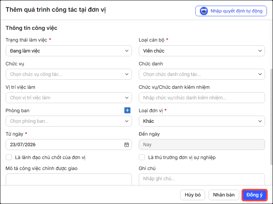Image resolution: width=273 pixels, height=204 pixels.
Task: Click the dialog's vertical scrollbar
Action: pyautogui.click(x=271, y=117)
